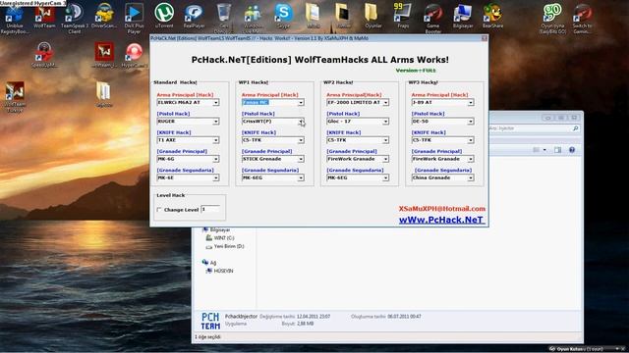The image size is (629, 353).
Task: Click the '1 öğe seçildi' status text
Action: (207, 337)
